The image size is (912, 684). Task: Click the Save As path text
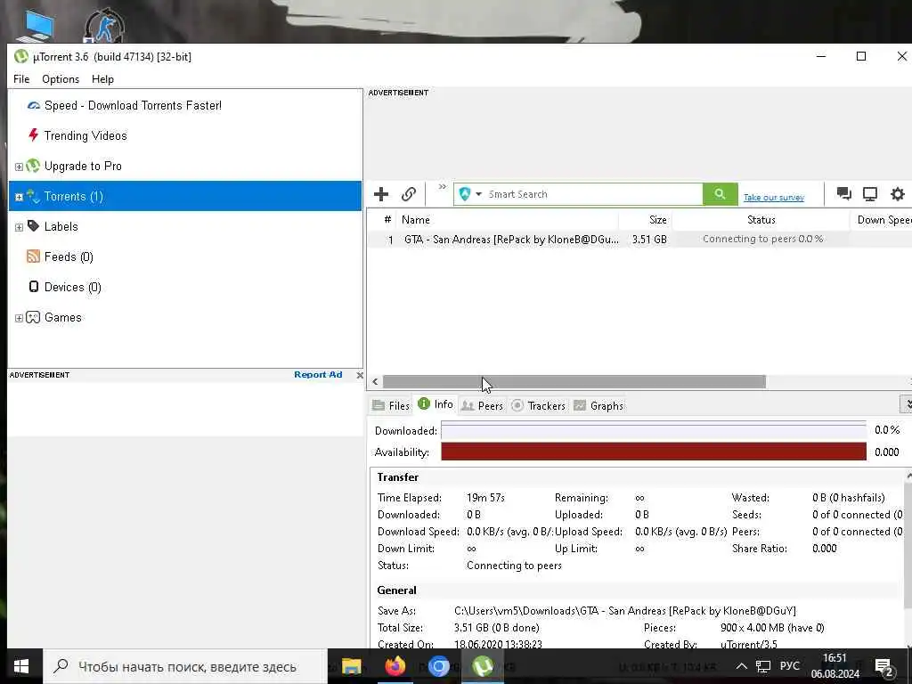[624, 611]
